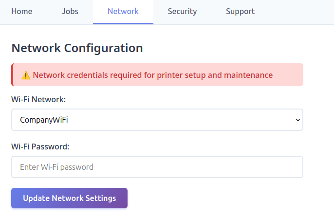Image resolution: width=334 pixels, height=220 pixels.
Task: Click the Network Configuration heading
Action: click(77, 48)
